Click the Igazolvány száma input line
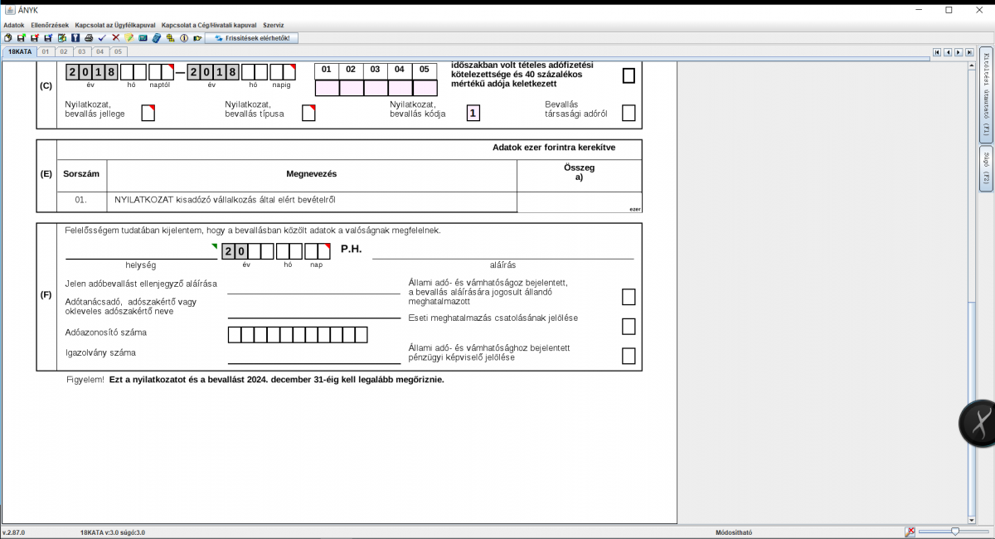Viewport: 995px width, 539px height. tap(314, 356)
